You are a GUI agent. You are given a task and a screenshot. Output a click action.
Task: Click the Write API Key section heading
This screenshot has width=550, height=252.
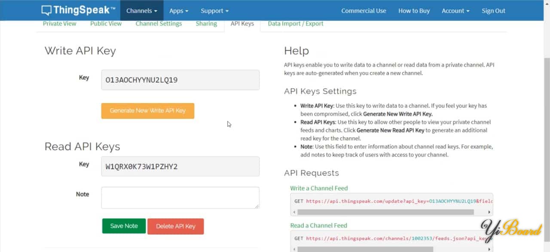point(80,51)
